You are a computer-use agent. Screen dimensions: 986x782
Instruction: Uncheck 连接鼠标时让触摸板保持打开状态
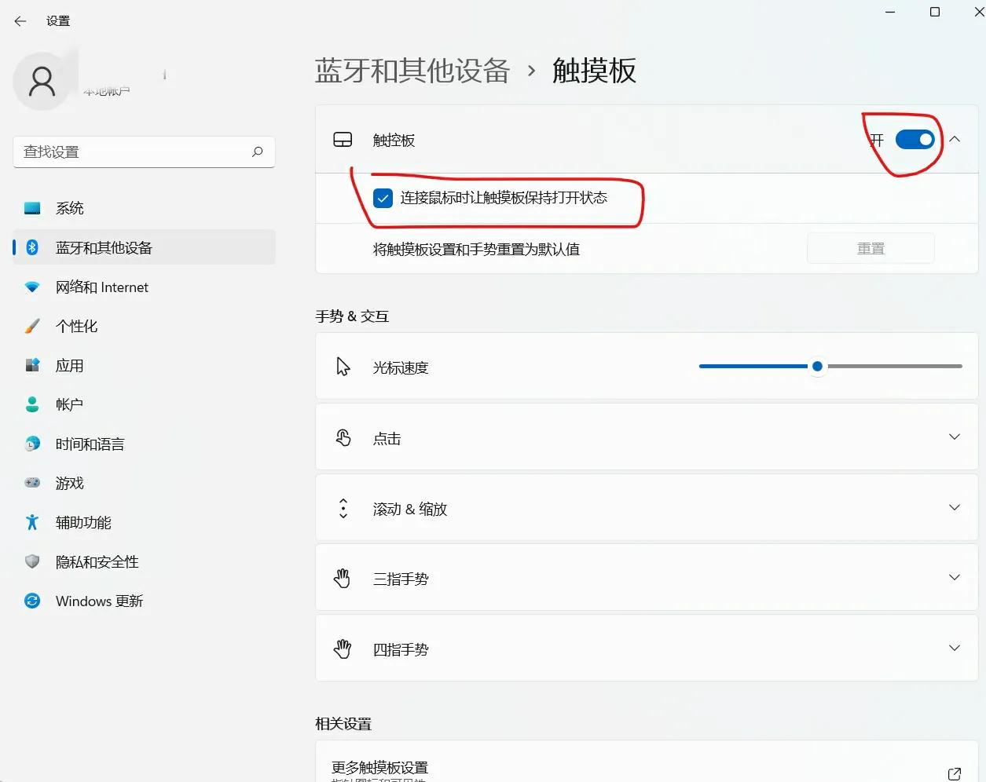[x=383, y=198]
